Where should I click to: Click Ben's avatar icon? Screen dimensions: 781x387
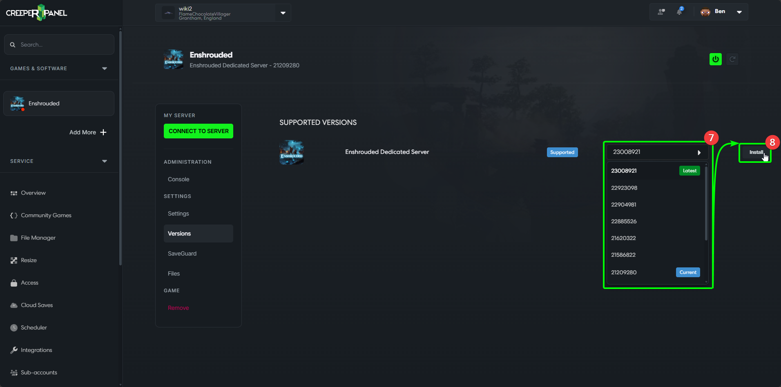(x=705, y=12)
